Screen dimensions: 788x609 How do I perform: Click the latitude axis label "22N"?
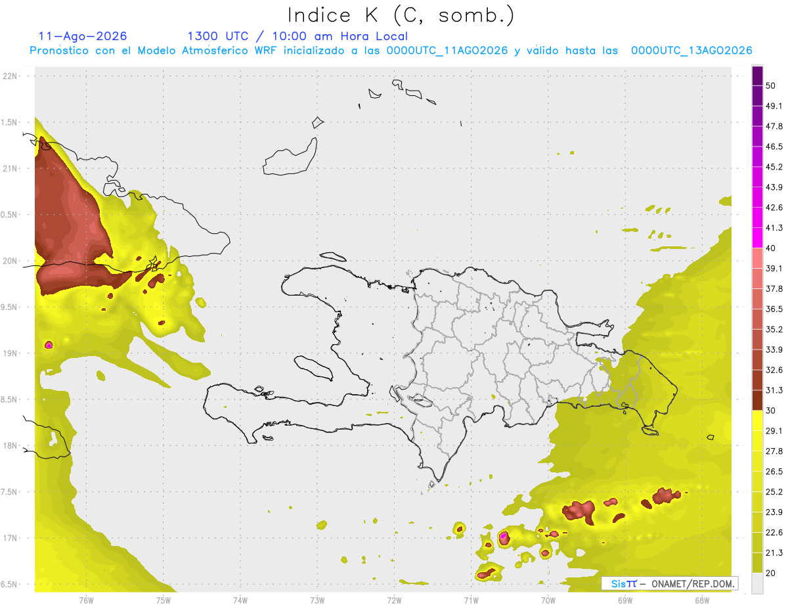pos(11,76)
